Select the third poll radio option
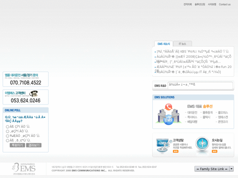The height and width of the screenshot is (178, 238). tap(8, 136)
